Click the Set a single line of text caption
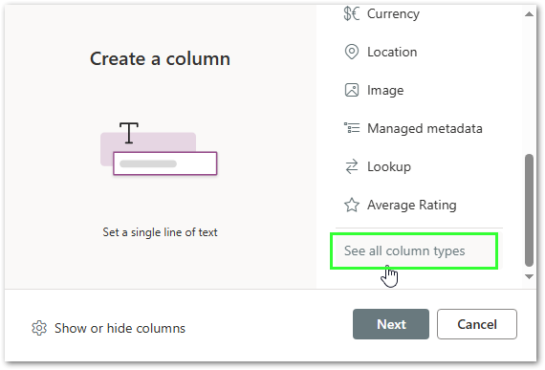This screenshot has width=545, height=370. click(x=160, y=232)
